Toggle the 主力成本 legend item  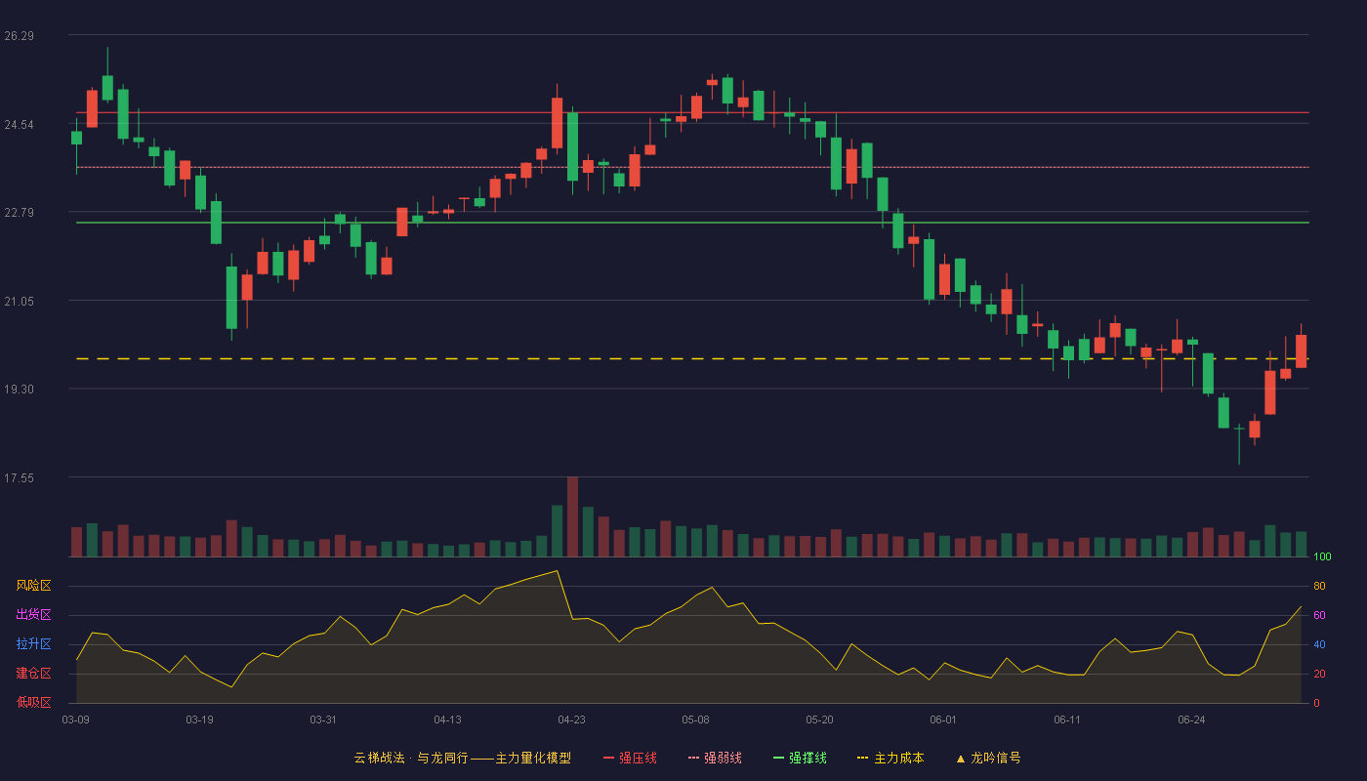pos(891,758)
